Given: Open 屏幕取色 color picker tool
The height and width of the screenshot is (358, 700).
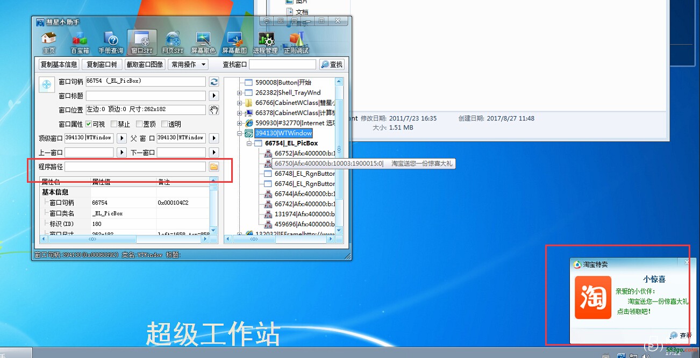Looking at the screenshot, I should pos(203,42).
